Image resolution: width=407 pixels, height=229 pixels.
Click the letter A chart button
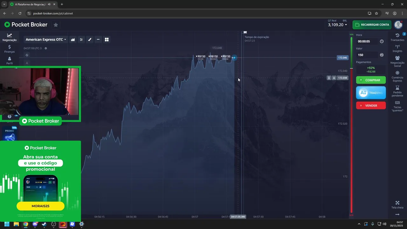[x=27, y=63]
